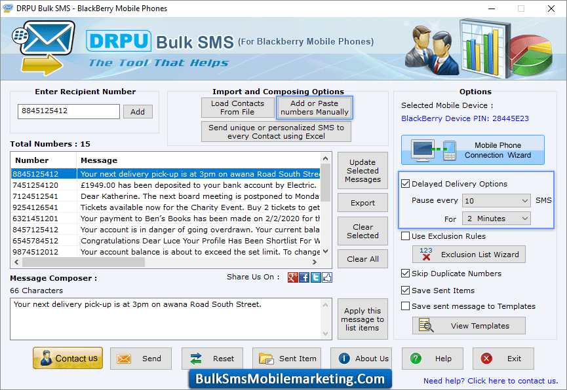Click the DRPU Bulk SMS envelope logo
Viewport: 567px width, 390px height.
click(45, 48)
